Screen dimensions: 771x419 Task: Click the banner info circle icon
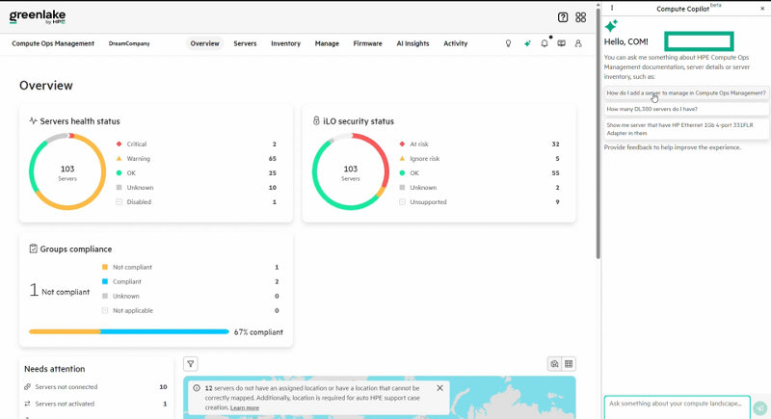197,388
